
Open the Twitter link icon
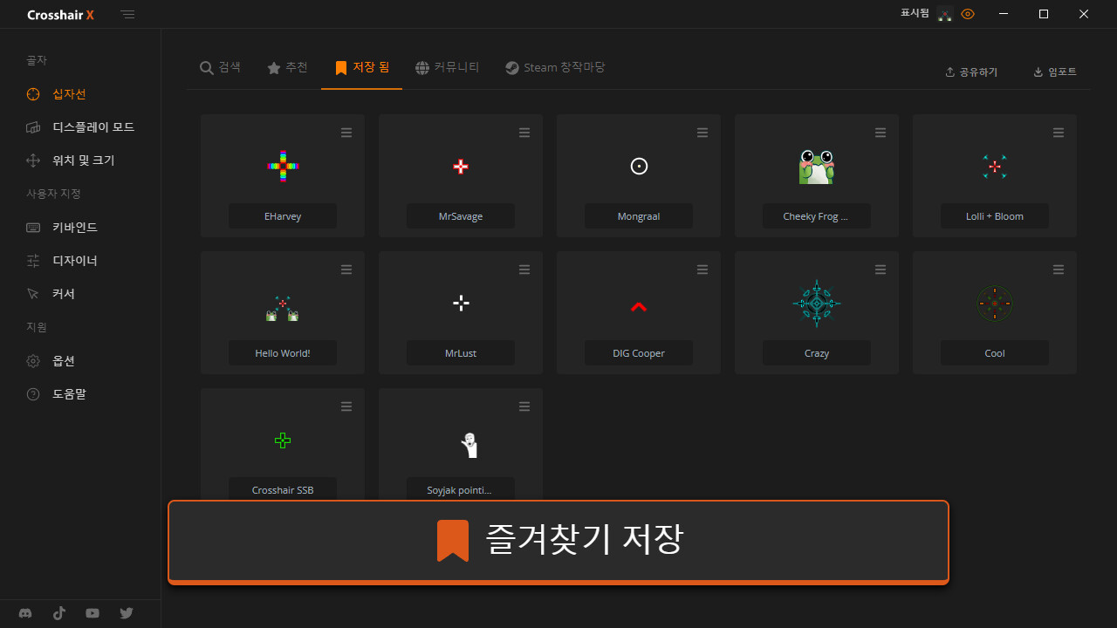click(x=127, y=613)
